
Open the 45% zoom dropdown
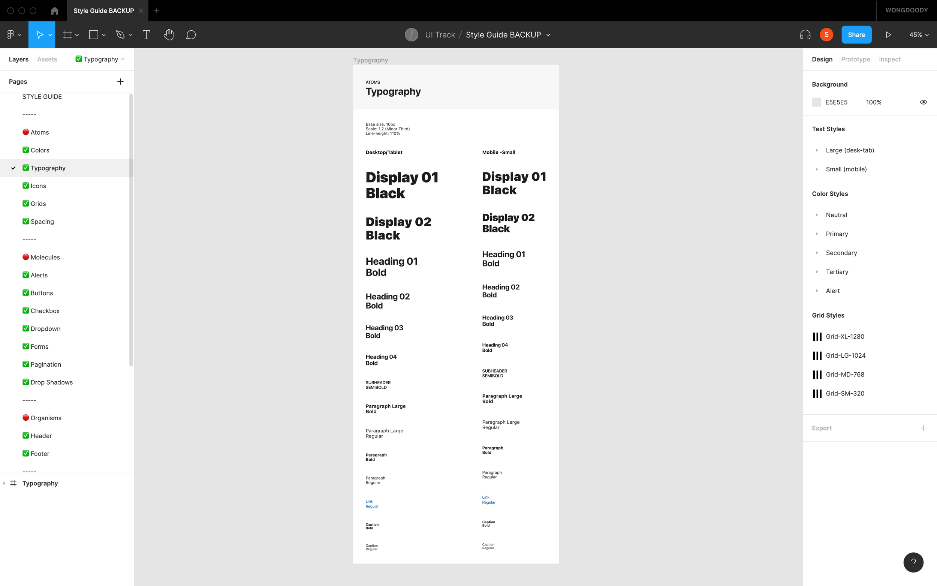tap(918, 35)
